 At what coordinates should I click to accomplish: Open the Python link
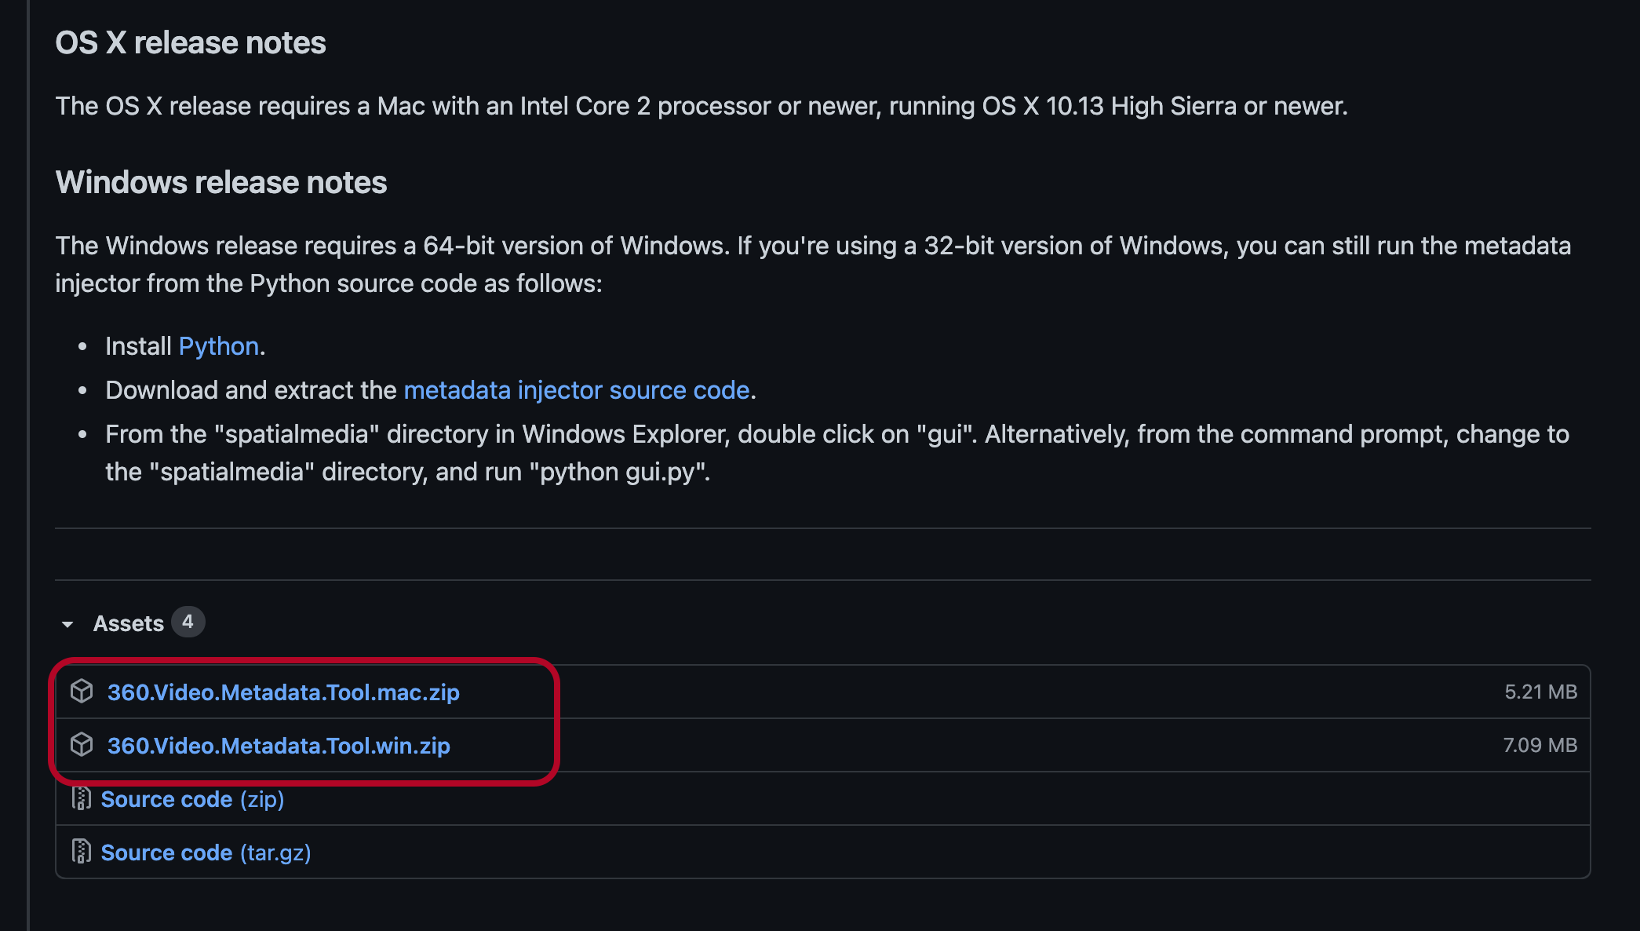click(x=219, y=346)
